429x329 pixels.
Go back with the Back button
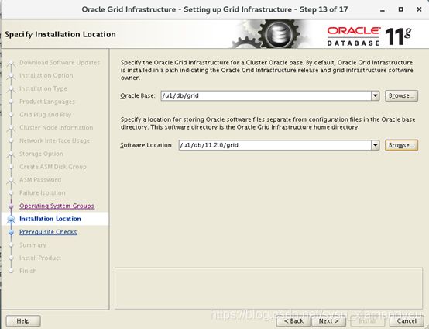click(293, 321)
